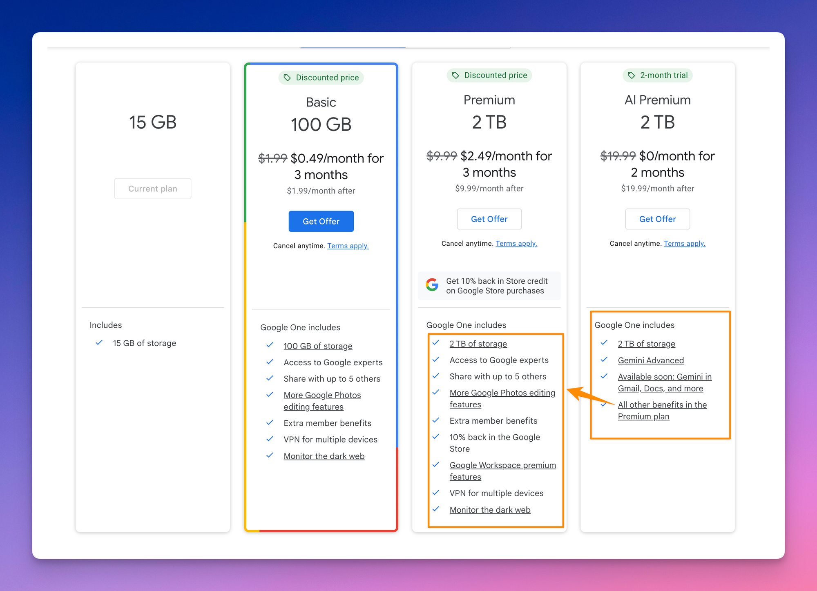Screen dimensions: 817x591
Task: Click Get Offer for Premium 2 TB plan
Action: pos(489,219)
